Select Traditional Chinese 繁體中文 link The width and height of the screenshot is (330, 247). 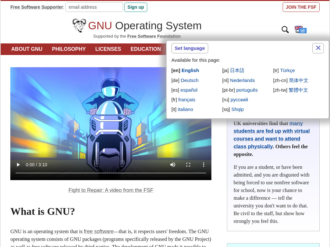tap(298, 90)
